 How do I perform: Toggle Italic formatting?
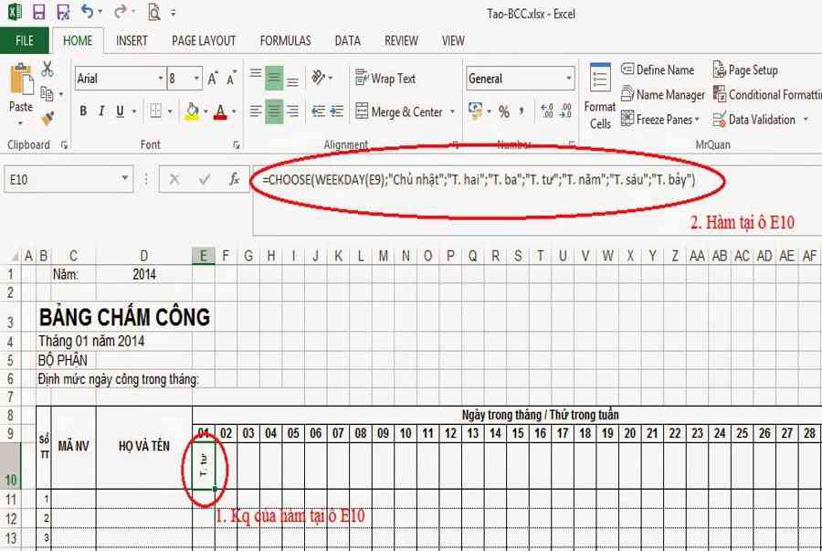(x=101, y=111)
